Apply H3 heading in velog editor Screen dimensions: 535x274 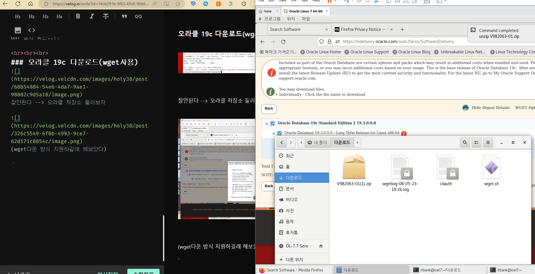[46, 16]
